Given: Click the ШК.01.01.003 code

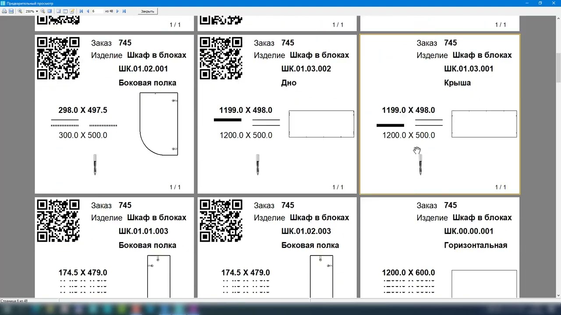Looking at the screenshot, I should 143,231.
